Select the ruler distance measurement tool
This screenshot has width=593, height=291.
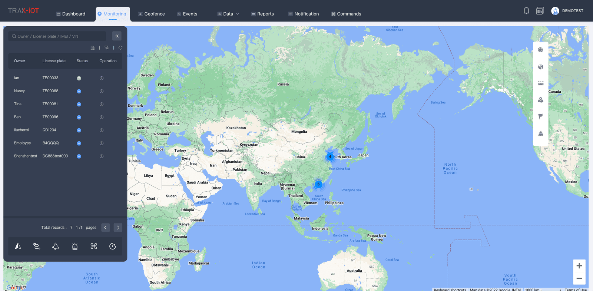point(540,83)
